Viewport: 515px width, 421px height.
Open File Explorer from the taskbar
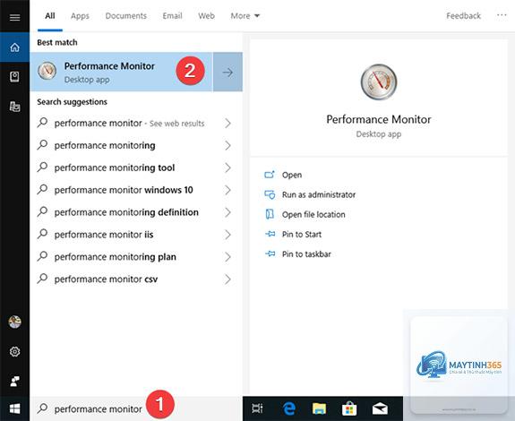tap(319, 408)
